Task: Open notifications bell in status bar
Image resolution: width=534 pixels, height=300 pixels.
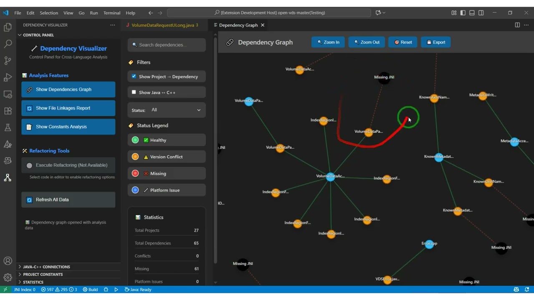Action: click(x=527, y=290)
